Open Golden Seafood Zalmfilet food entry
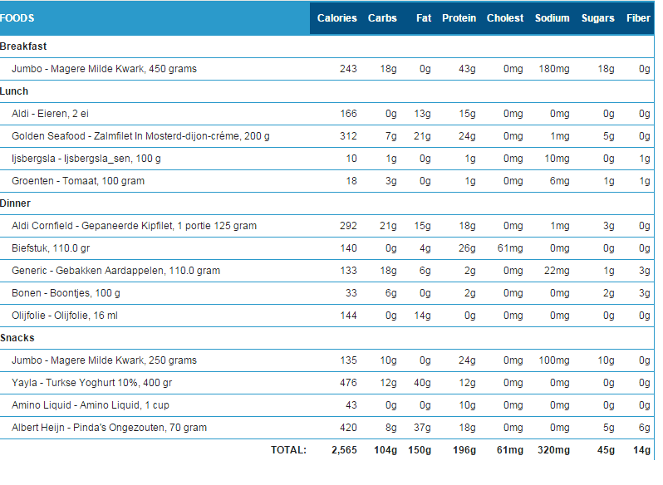This screenshot has height=485, width=663. (x=140, y=136)
